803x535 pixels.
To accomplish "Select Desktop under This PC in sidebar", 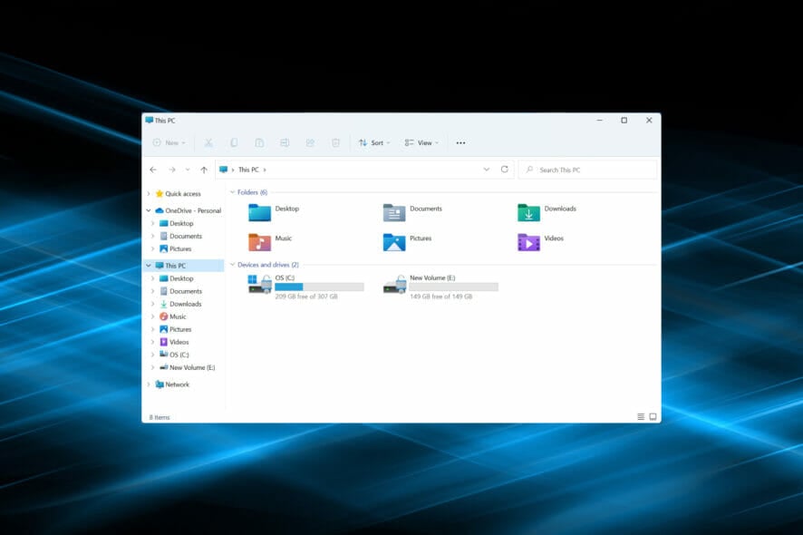I will (181, 278).
